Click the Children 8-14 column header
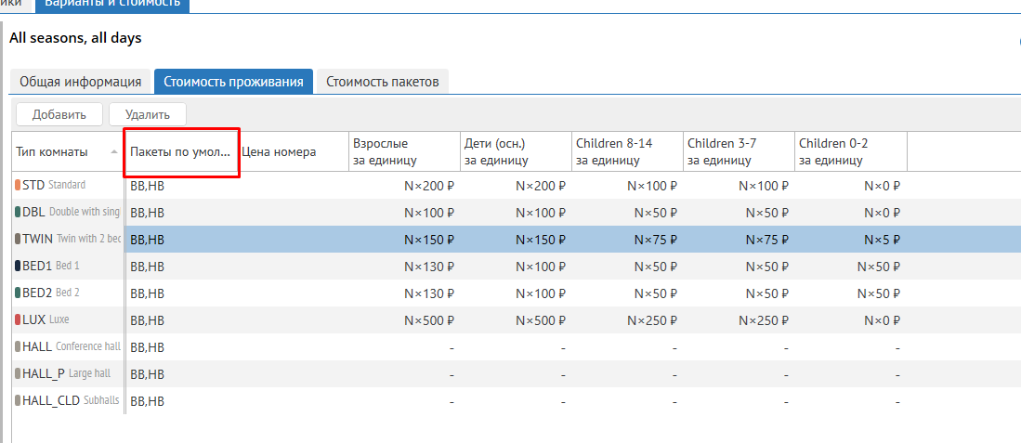The image size is (1021, 443). 626,151
